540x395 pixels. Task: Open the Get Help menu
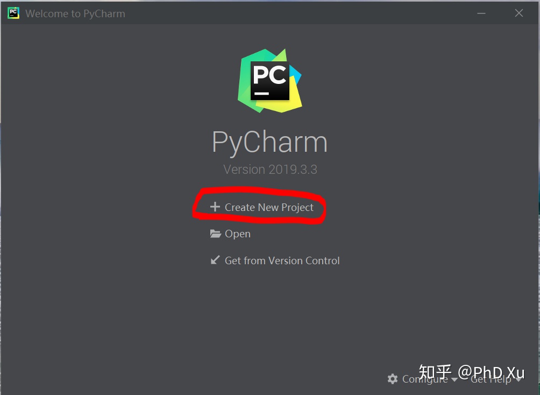click(491, 379)
